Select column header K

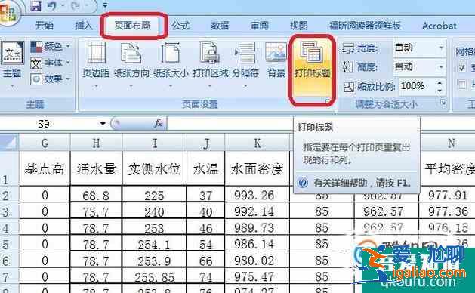tap(258, 143)
